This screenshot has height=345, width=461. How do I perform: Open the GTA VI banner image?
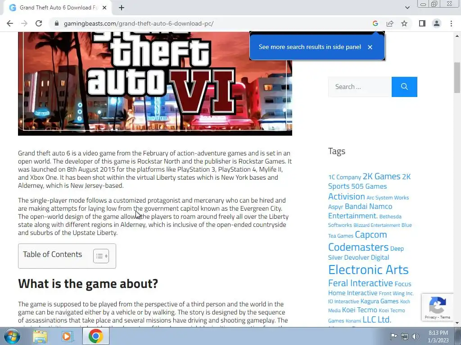click(155, 83)
